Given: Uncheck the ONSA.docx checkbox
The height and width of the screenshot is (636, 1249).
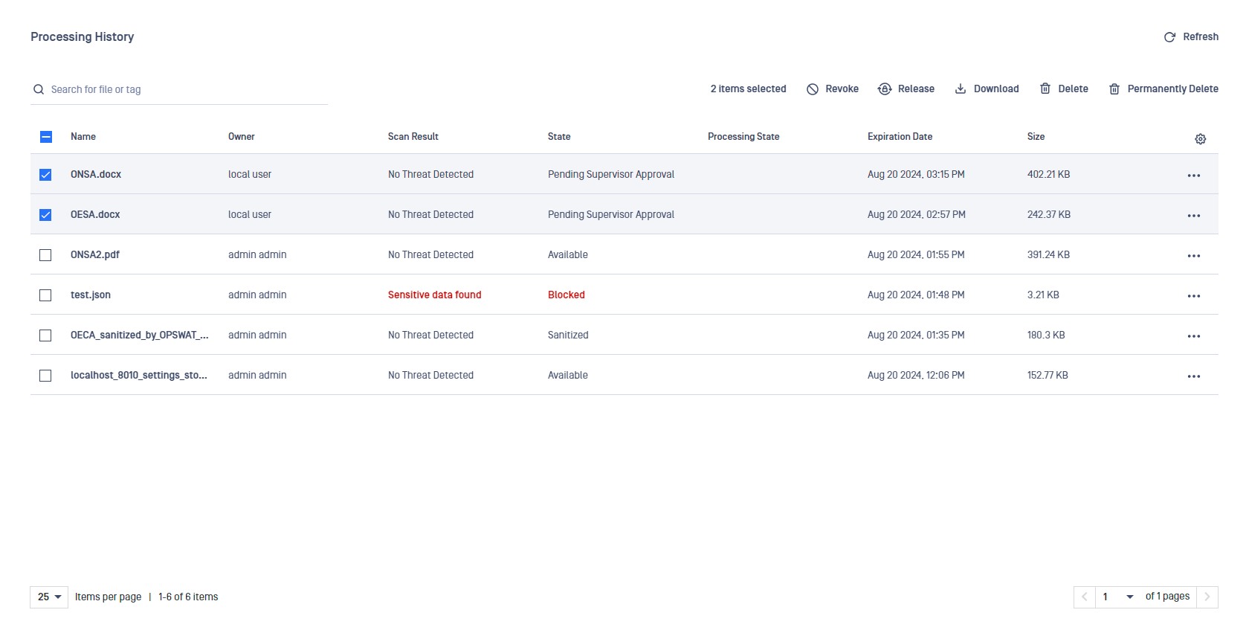Looking at the screenshot, I should click(x=45, y=175).
